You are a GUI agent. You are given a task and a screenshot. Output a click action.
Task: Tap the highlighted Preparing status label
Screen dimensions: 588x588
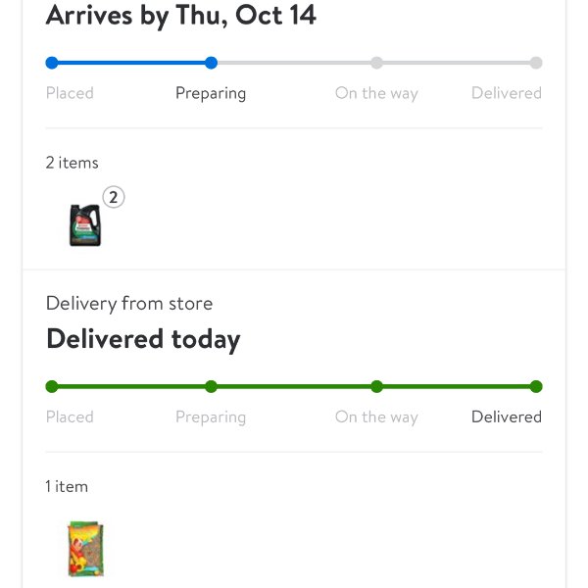tap(211, 93)
